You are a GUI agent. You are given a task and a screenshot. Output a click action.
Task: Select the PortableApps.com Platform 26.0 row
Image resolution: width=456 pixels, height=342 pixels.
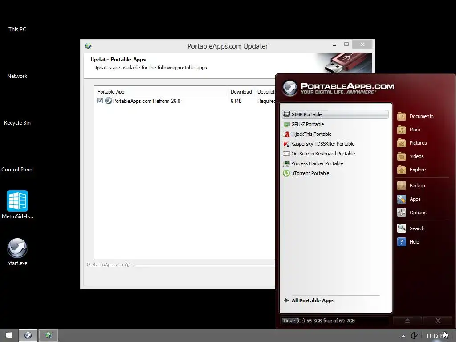184,101
